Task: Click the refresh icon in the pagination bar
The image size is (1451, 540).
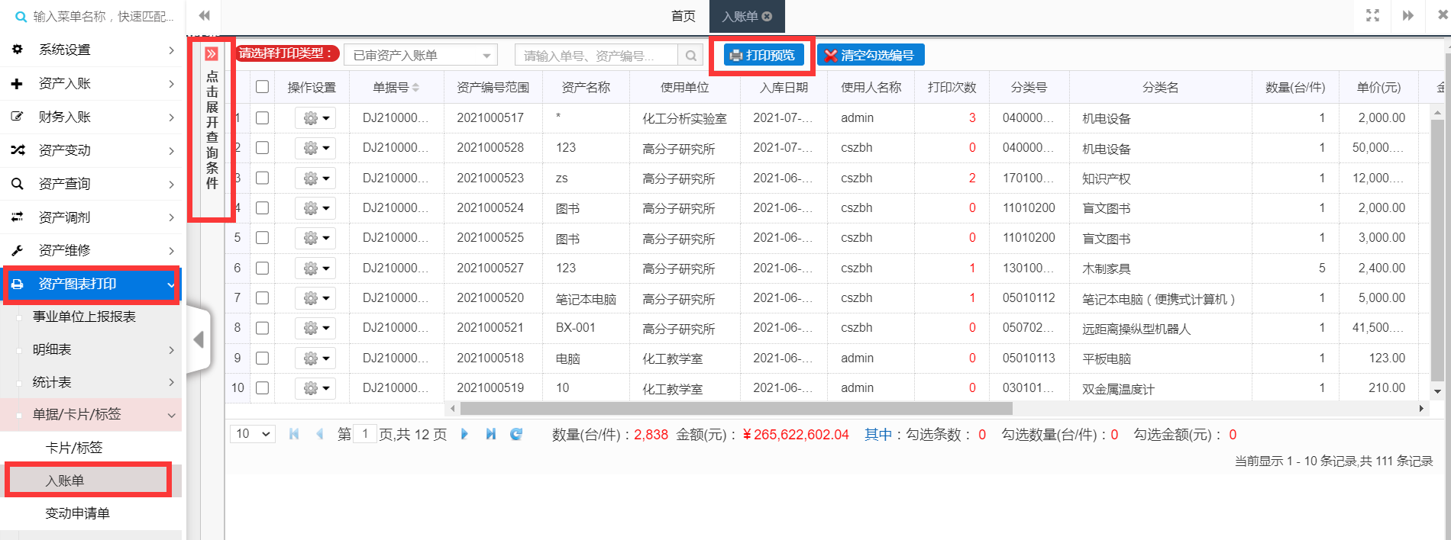Action: [516, 434]
